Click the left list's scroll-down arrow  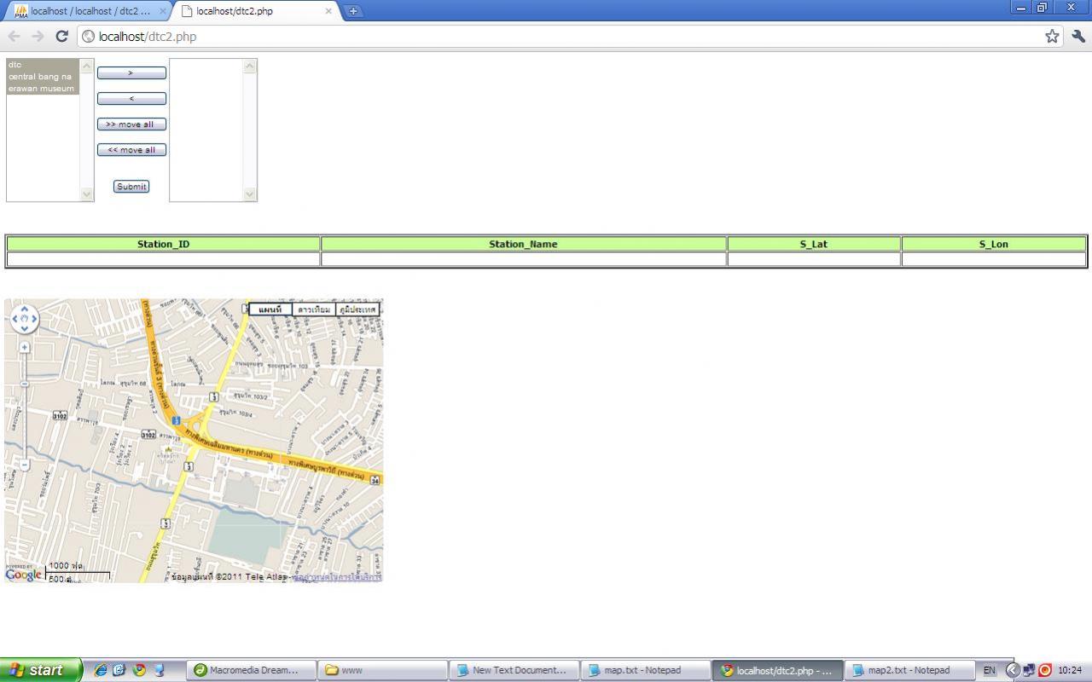[86, 194]
